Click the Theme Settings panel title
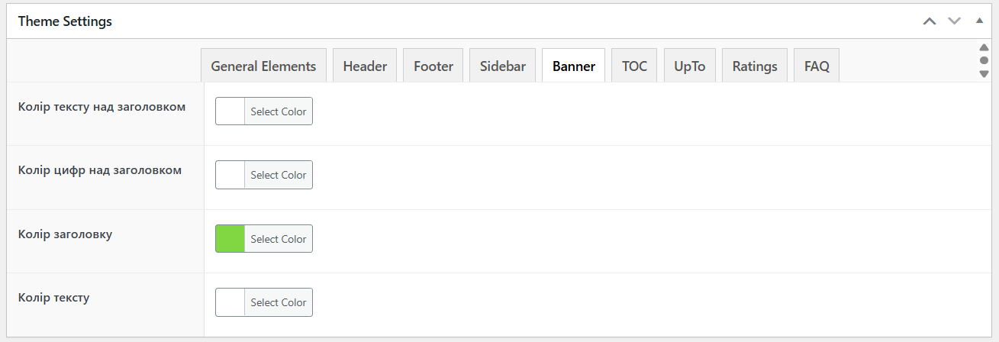Viewport: 999px width, 342px height. (x=65, y=21)
